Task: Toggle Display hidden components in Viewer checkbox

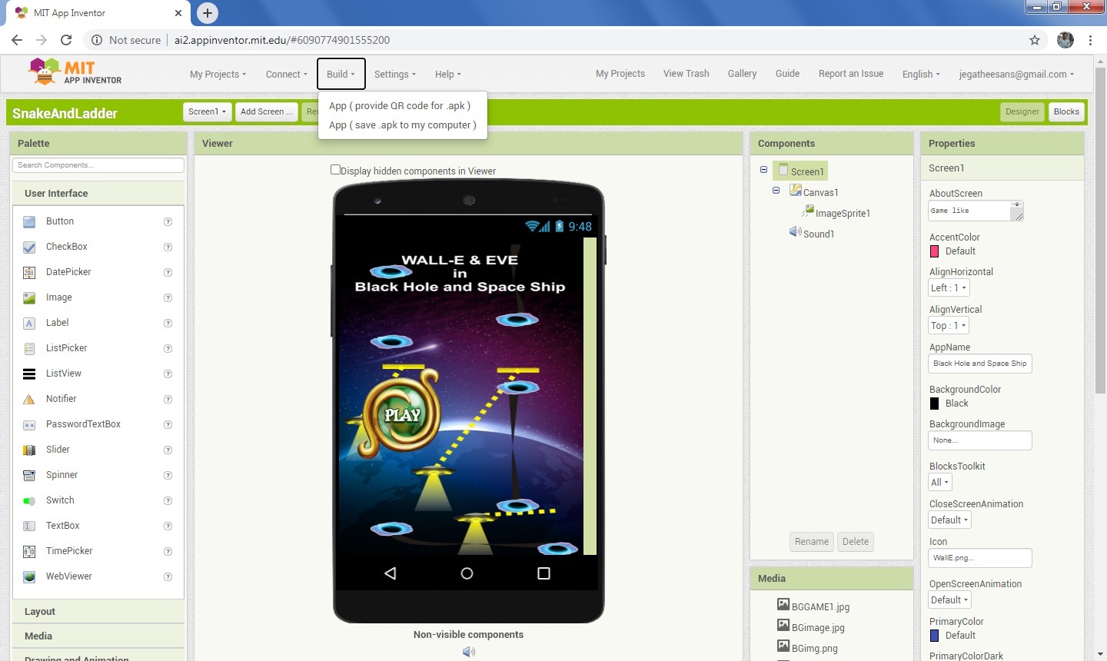Action: click(x=335, y=170)
